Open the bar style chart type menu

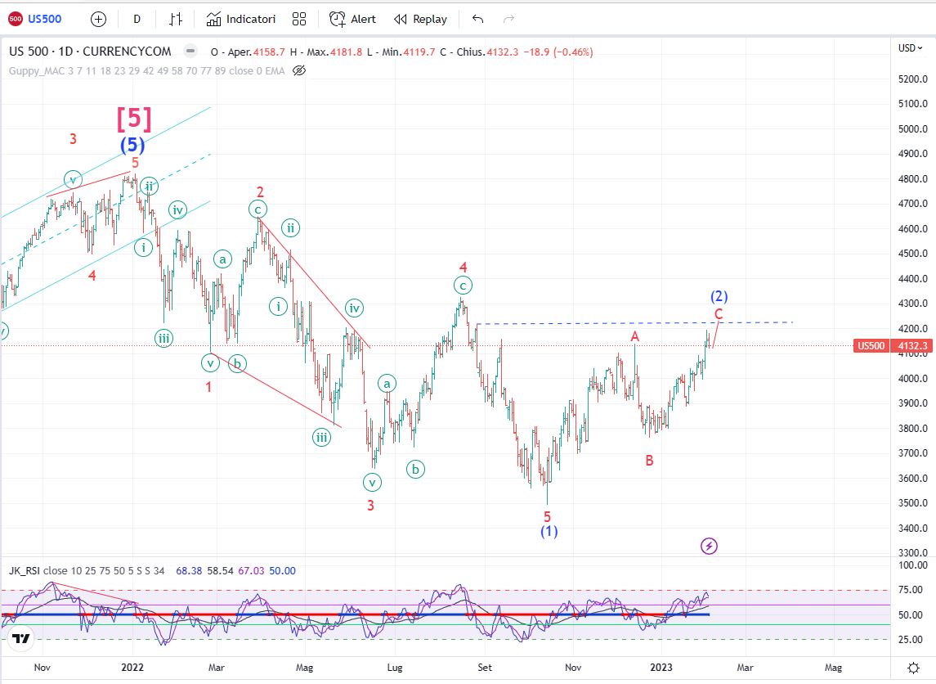176,19
